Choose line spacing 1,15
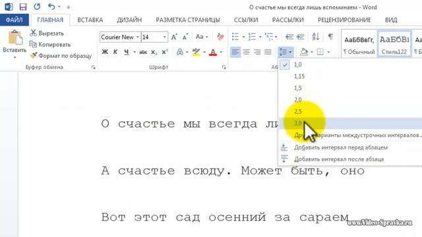Viewport: 422px width, 237px height. coord(350,76)
